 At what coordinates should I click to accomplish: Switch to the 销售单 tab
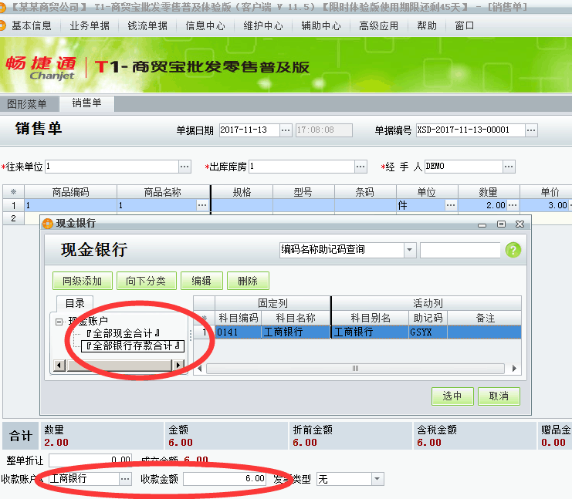click(86, 103)
